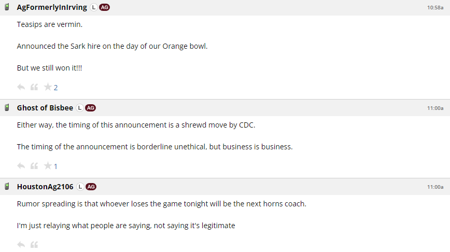Image resolution: width=450 pixels, height=252 pixels.
Task: Click the L badge next to AgFormerlyInIrving
Action: pyautogui.click(x=93, y=8)
